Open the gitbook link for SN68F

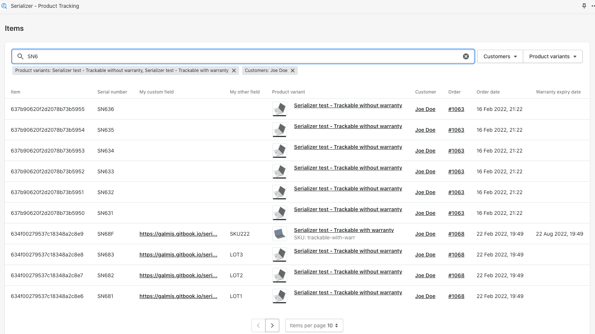178,234
